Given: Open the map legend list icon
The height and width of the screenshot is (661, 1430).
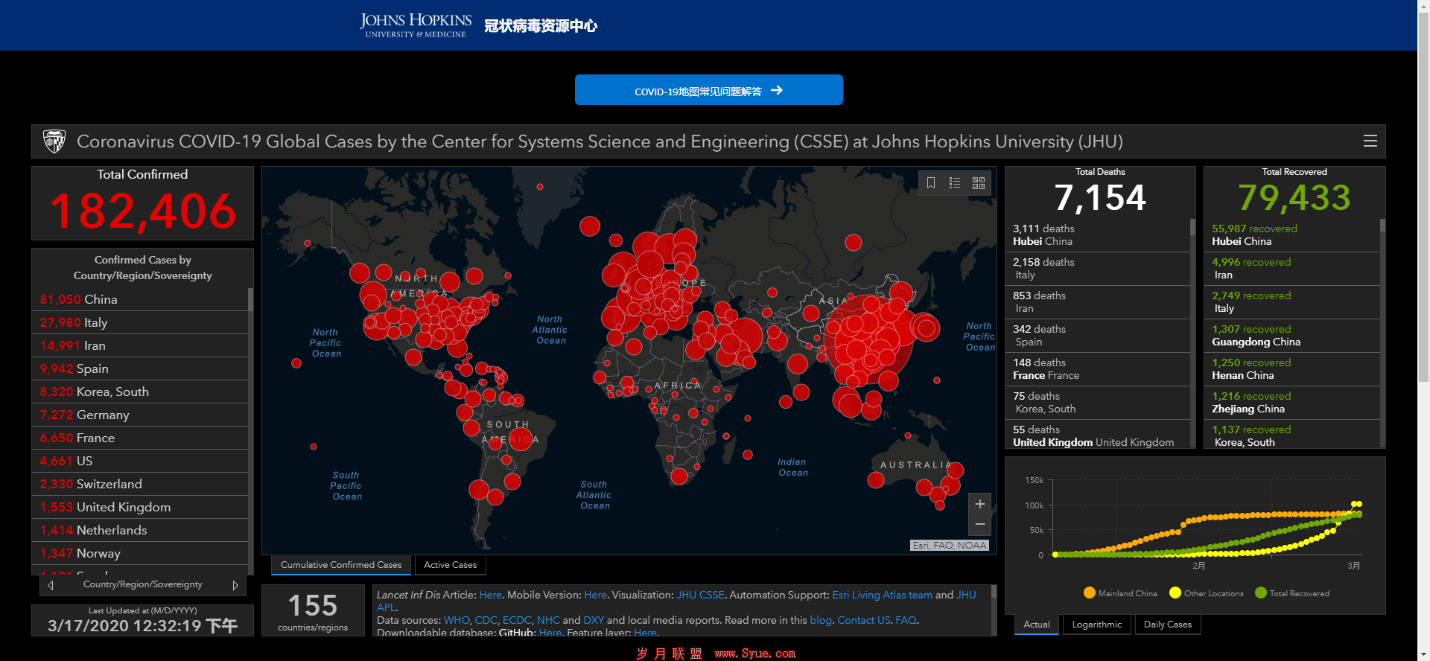Looking at the screenshot, I should [x=955, y=183].
